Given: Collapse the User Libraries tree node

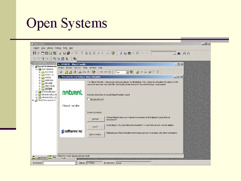Looking at the screenshot, I should pyautogui.click(x=36, y=69).
